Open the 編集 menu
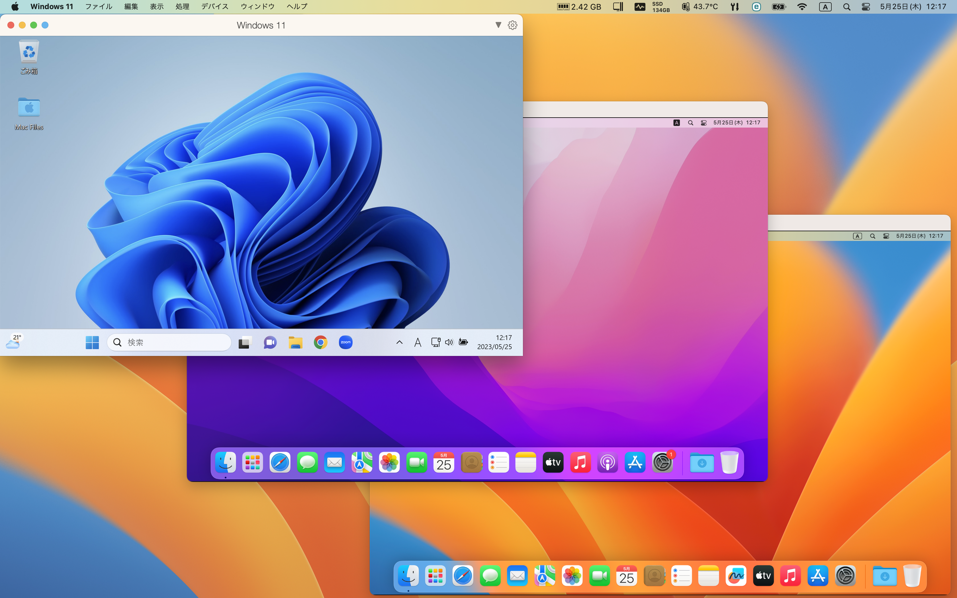This screenshot has height=598, width=957. (x=131, y=7)
